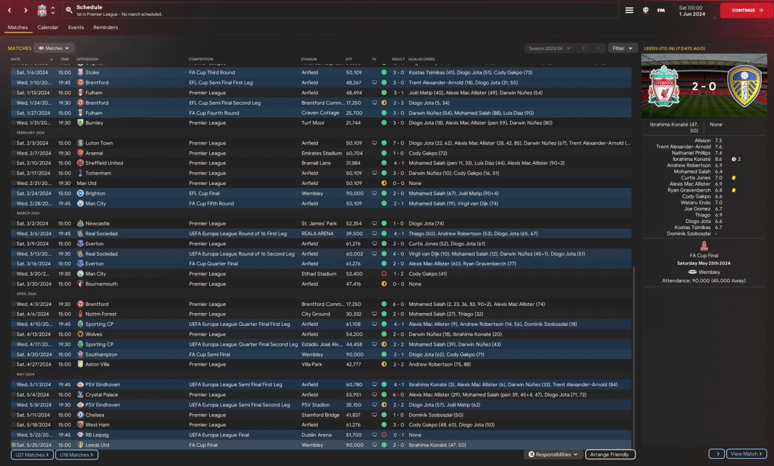Click the Schedule search field
This screenshot has width=774, height=466.
[x=340, y=10]
